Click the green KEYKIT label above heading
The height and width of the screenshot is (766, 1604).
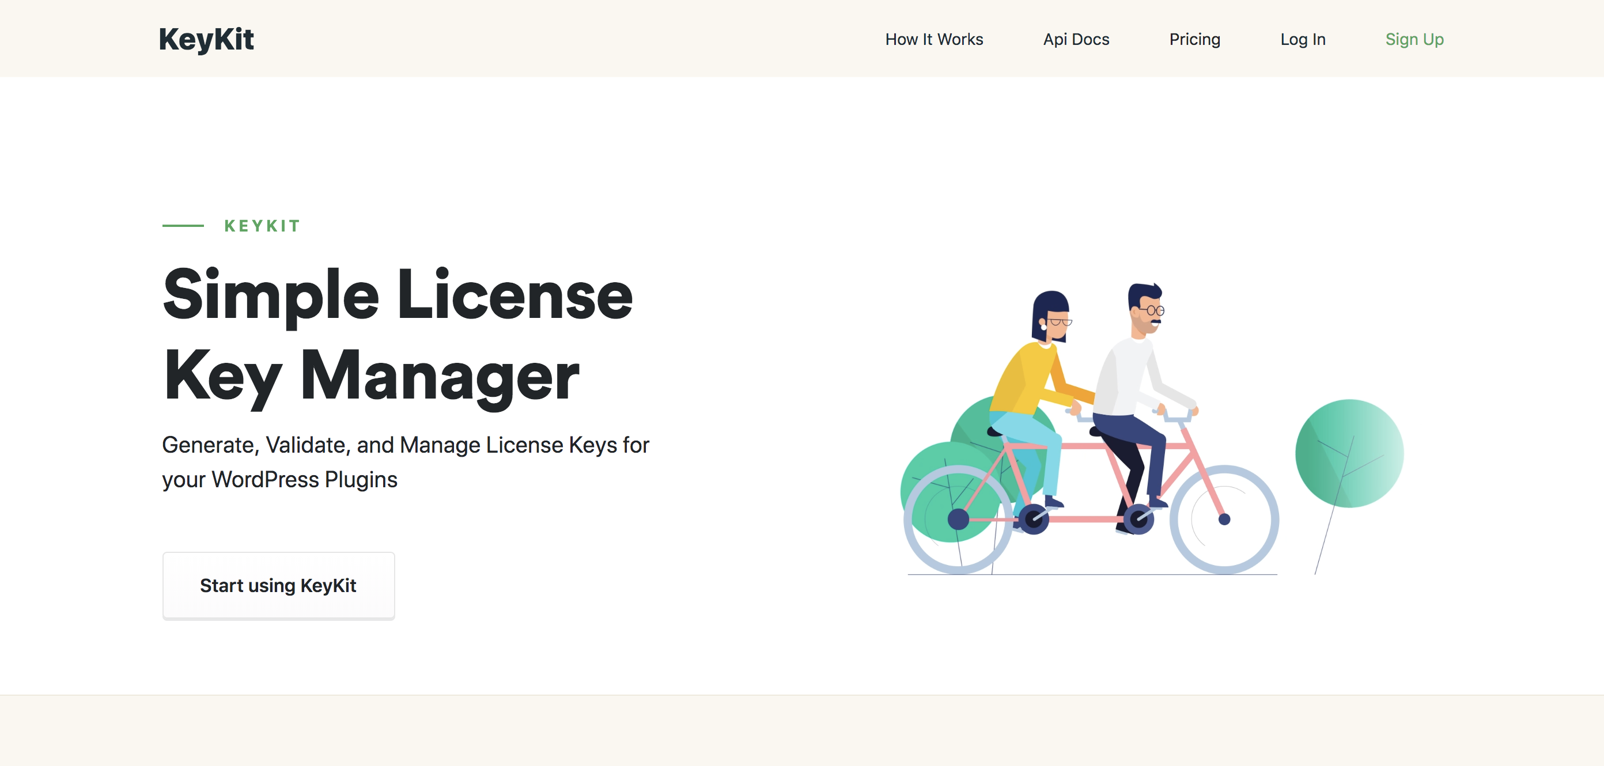(262, 226)
